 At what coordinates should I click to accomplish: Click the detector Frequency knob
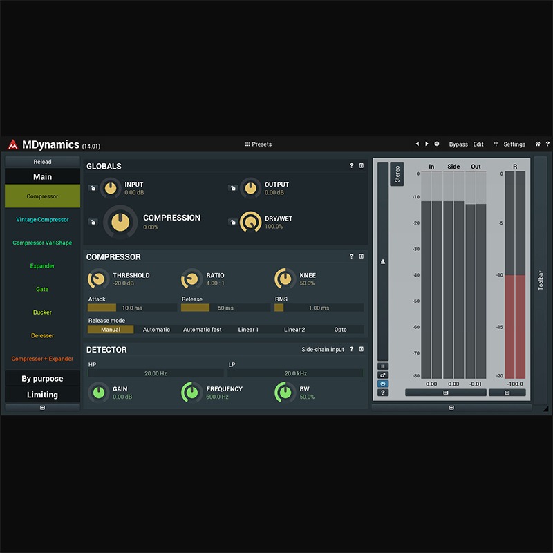(x=191, y=392)
